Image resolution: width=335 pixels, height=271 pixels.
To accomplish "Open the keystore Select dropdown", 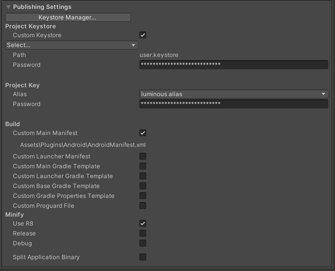I will pyautogui.click(x=71, y=45).
